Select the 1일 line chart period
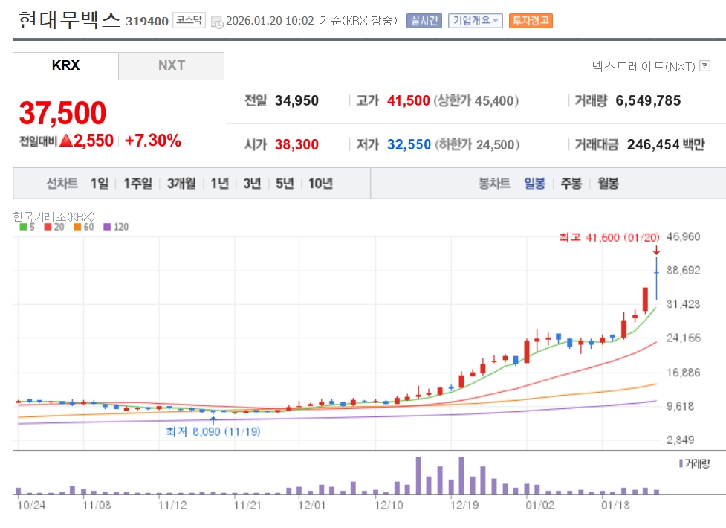Viewport: 726px width, 528px height. pyautogui.click(x=100, y=183)
